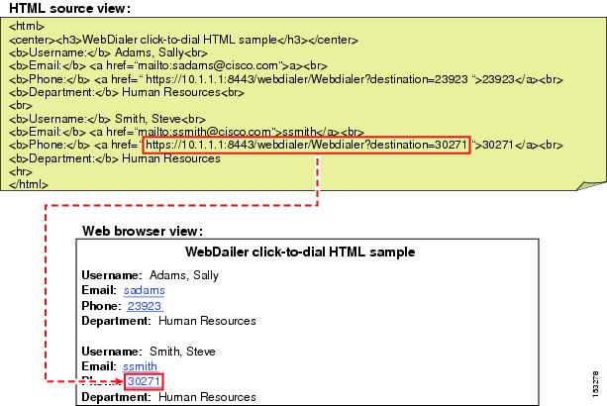The width and height of the screenshot is (607, 406).
Task: Click source line with mailto:ssmith@cisco.com
Action: [186, 132]
